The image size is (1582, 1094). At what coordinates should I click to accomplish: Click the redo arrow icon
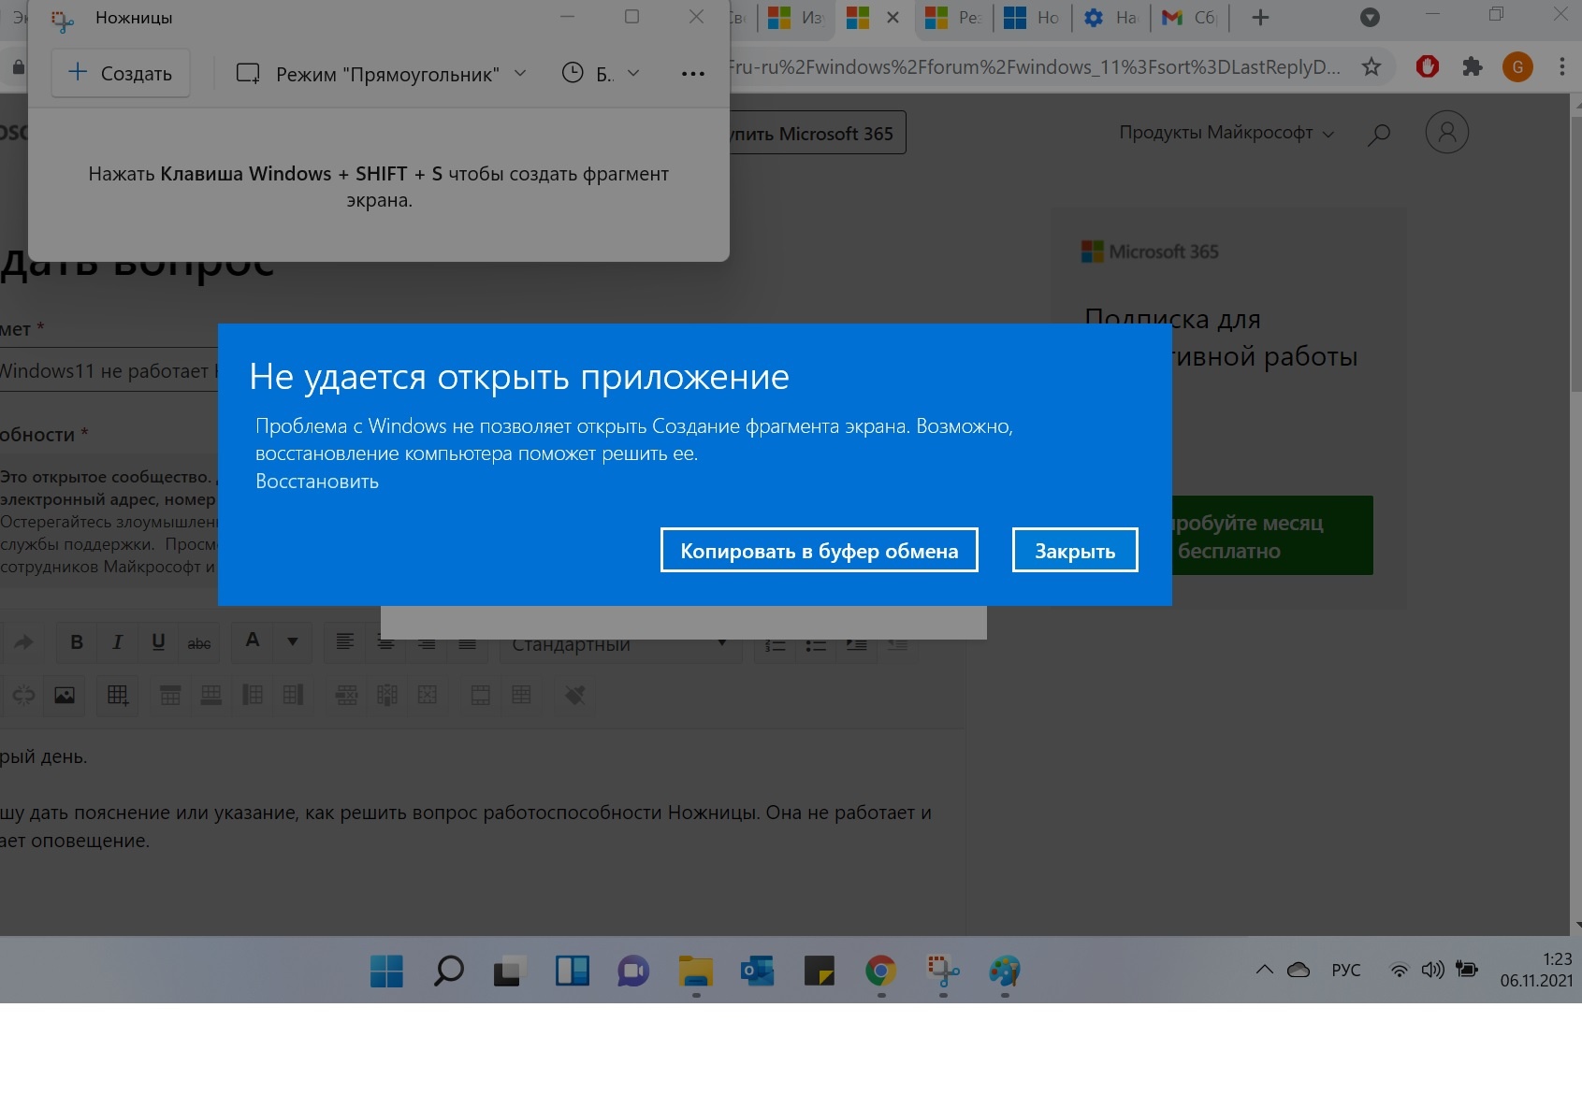point(23,642)
